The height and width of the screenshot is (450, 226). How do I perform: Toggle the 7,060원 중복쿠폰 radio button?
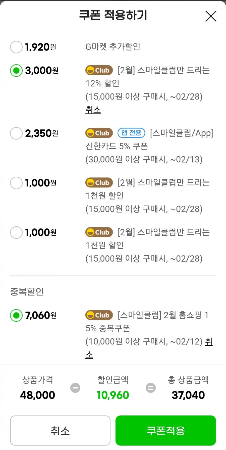[16, 315]
